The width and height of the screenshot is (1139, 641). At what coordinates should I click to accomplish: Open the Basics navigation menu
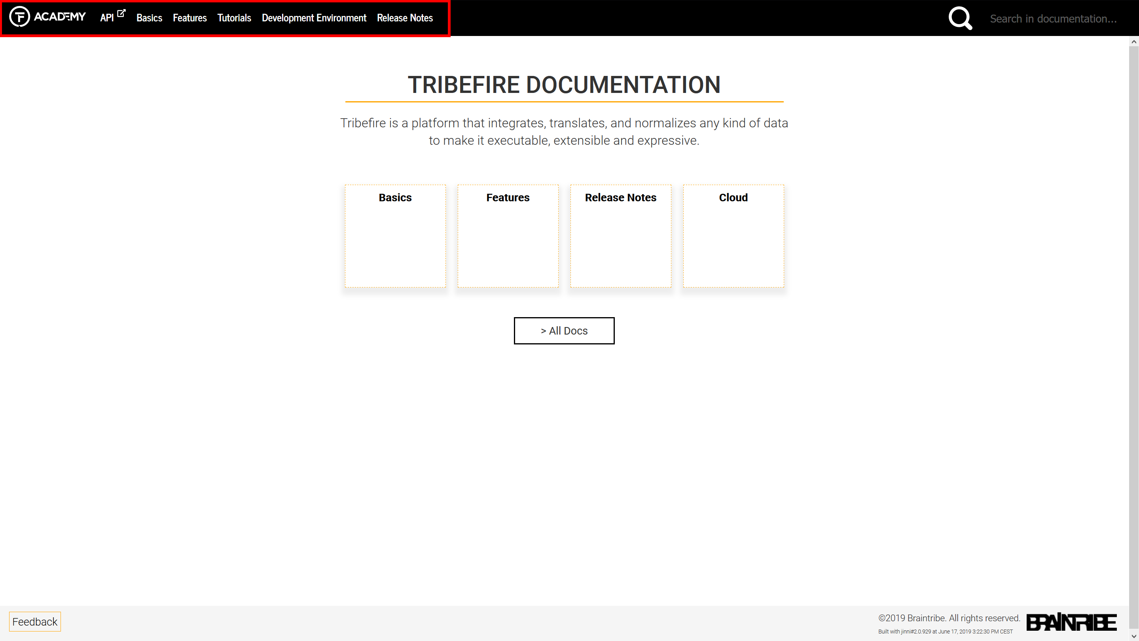pyautogui.click(x=149, y=18)
